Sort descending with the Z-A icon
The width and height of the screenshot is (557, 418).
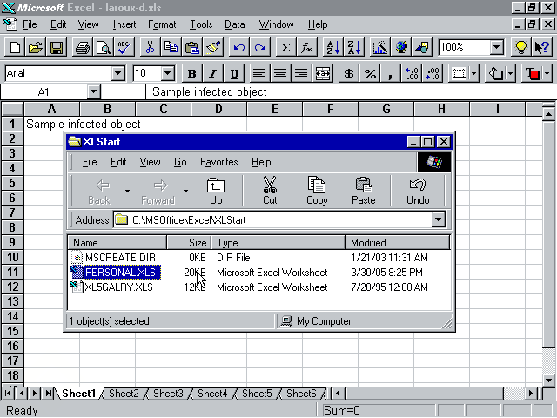[354, 47]
